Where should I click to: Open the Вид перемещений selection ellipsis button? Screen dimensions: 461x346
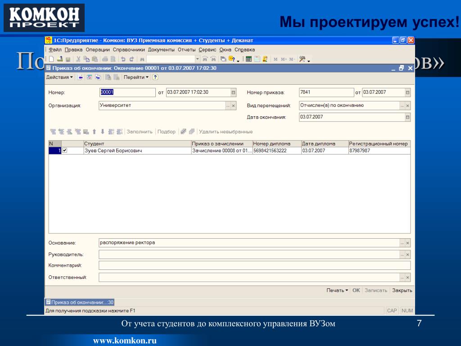402,105
